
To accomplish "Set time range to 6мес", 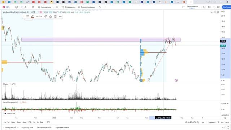I will 25,122.
